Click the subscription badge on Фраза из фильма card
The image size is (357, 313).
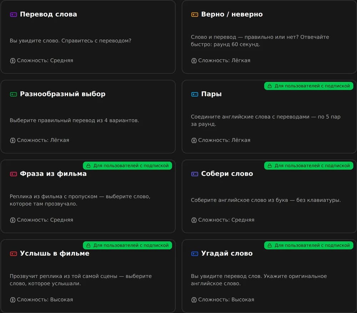(127, 166)
